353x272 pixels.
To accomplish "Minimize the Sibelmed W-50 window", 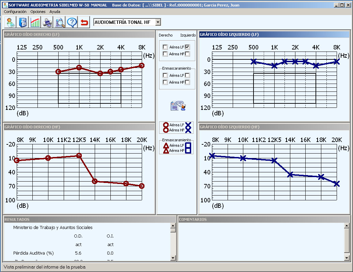I will (336, 5).
